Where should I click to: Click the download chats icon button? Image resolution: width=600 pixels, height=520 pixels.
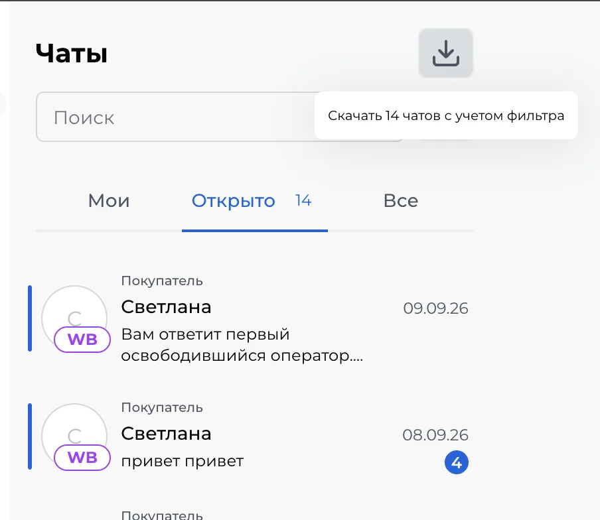tap(446, 53)
